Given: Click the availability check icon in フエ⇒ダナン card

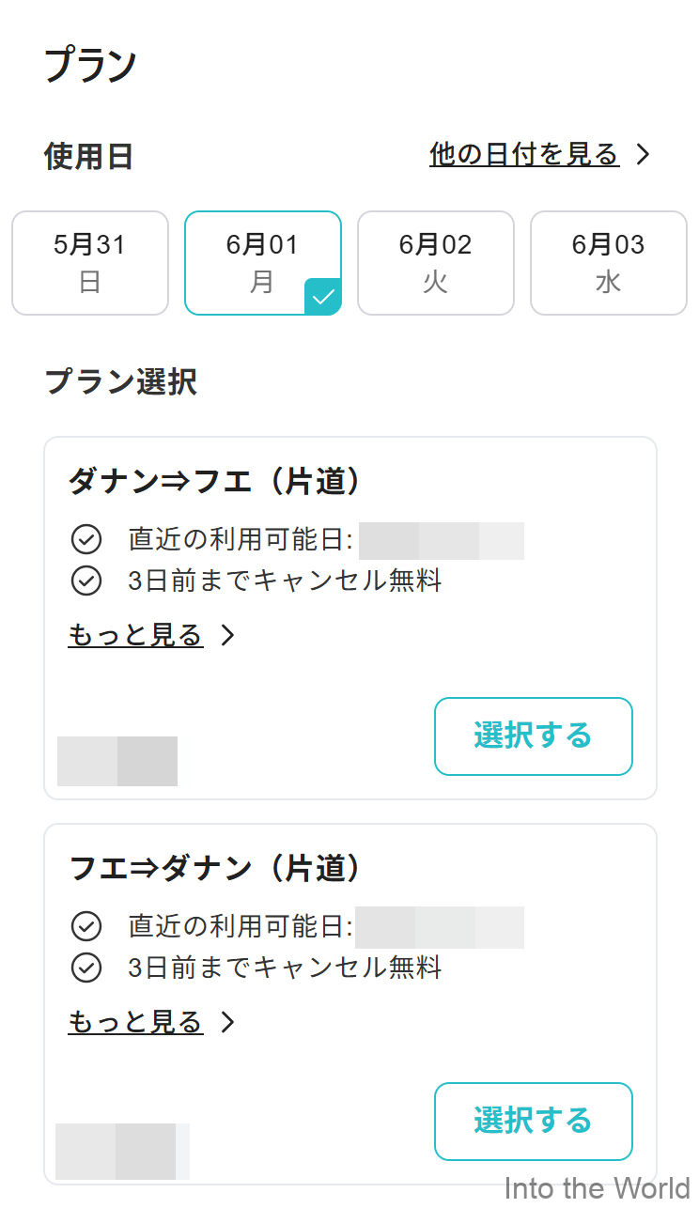Looking at the screenshot, I should [87, 926].
